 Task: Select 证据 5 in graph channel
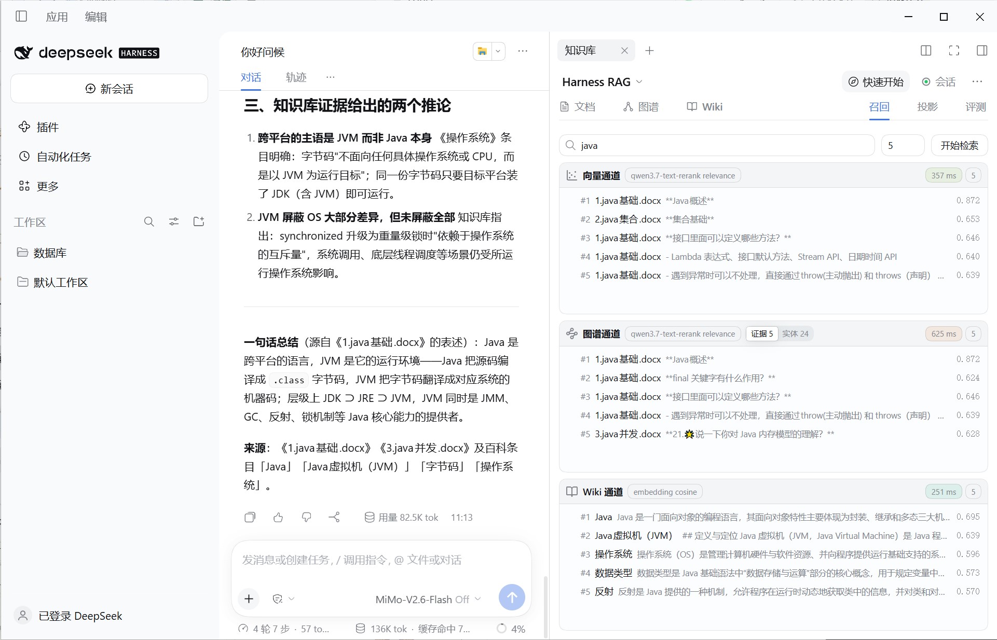[762, 334]
